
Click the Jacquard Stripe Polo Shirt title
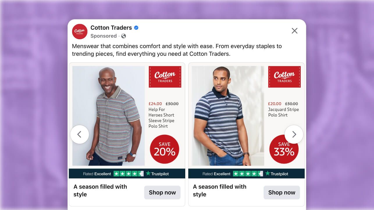pos(283,112)
